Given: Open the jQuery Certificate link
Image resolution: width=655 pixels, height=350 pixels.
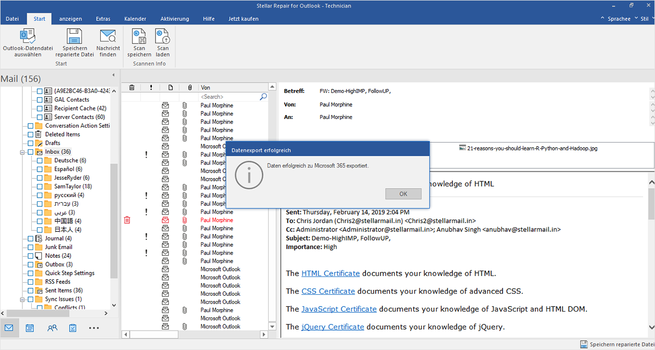Looking at the screenshot, I should pyautogui.click(x=333, y=326).
